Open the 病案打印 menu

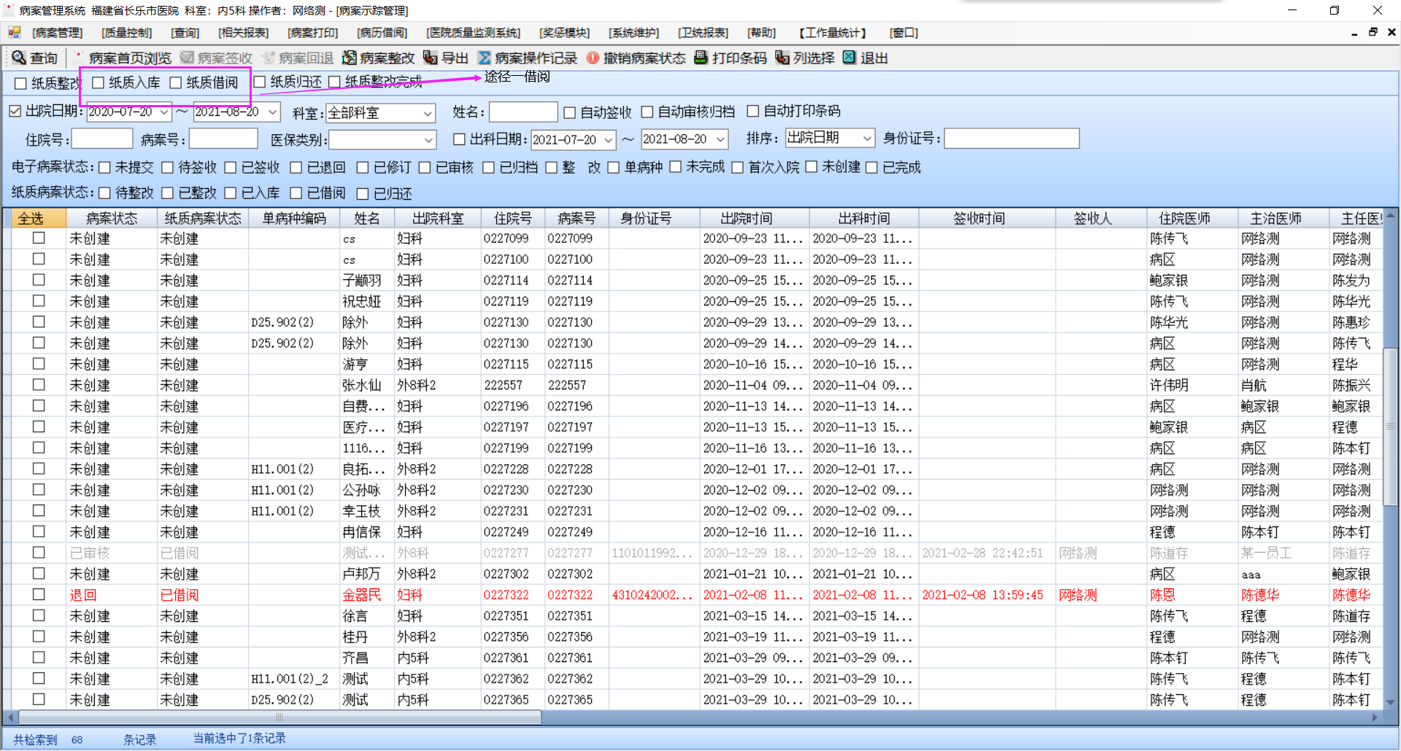pyautogui.click(x=313, y=33)
